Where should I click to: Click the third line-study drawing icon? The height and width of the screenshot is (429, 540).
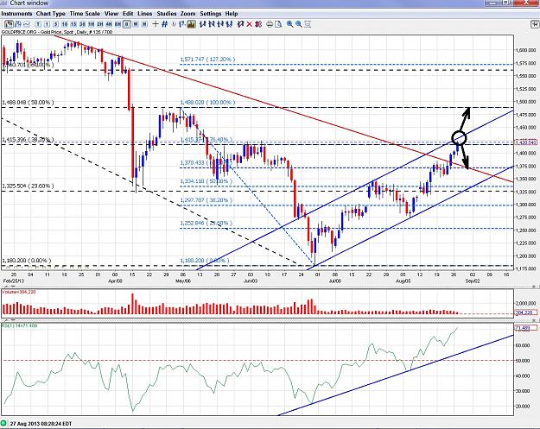[221, 24]
